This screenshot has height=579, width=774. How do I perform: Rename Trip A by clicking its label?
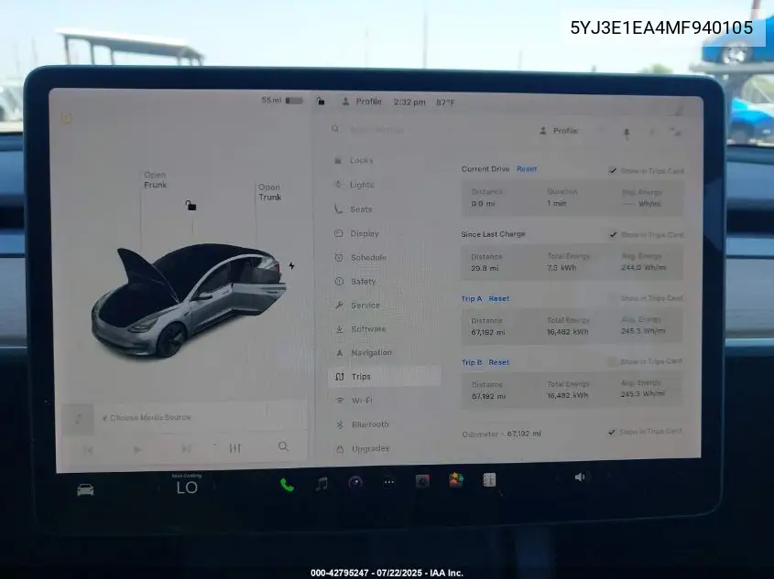(x=472, y=298)
